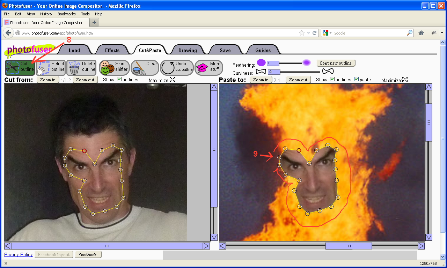This screenshot has width=447, height=268.
Task: Click Paste to vertical scrollbar up arrow
Action: point(428,87)
